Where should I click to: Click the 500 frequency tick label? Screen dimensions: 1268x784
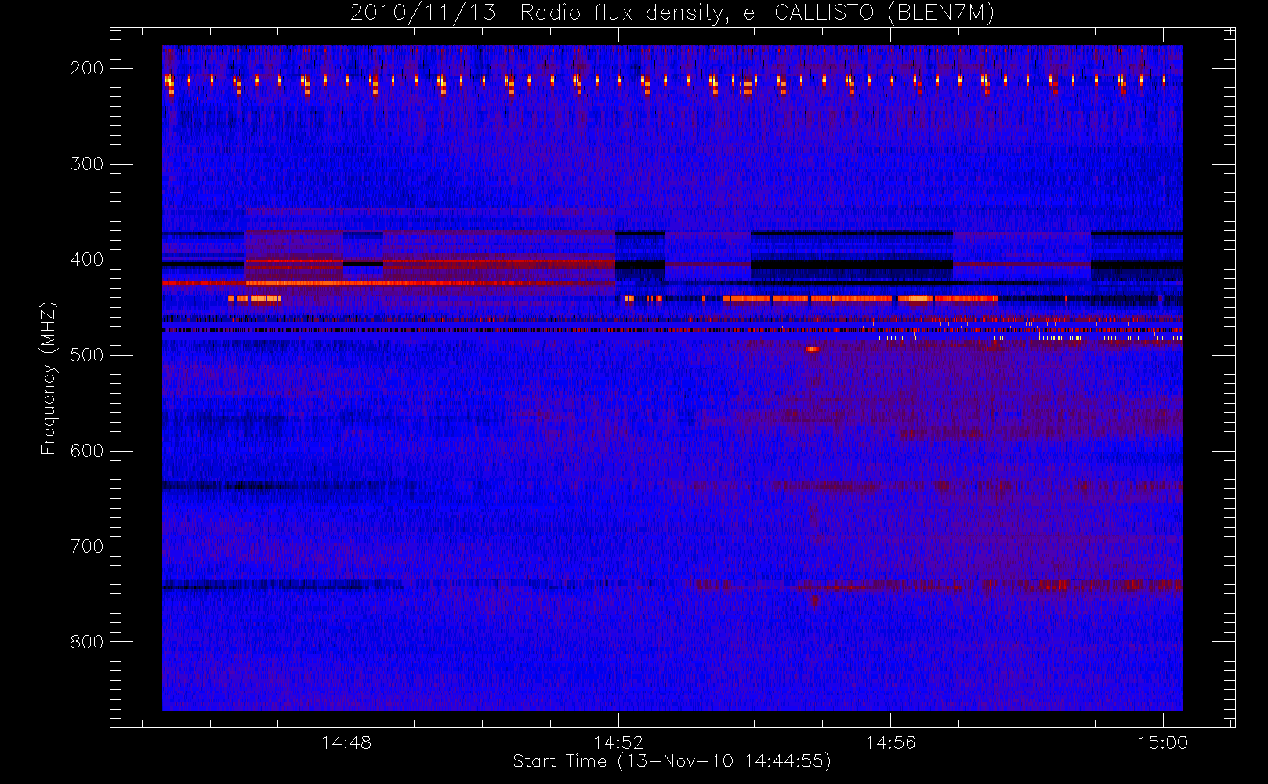pyautogui.click(x=87, y=355)
